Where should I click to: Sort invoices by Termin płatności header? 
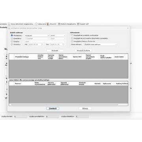coord(53,84)
